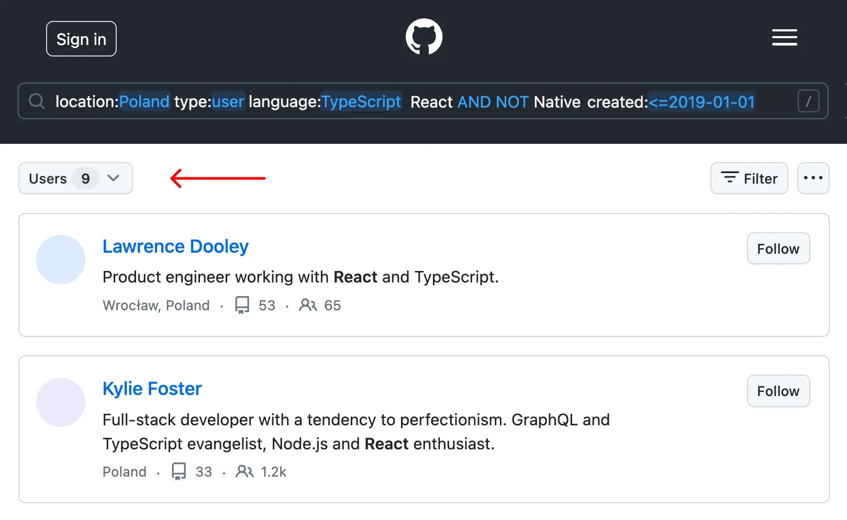Click the slash shortcut key icon
The image size is (847, 520).
[x=808, y=101]
